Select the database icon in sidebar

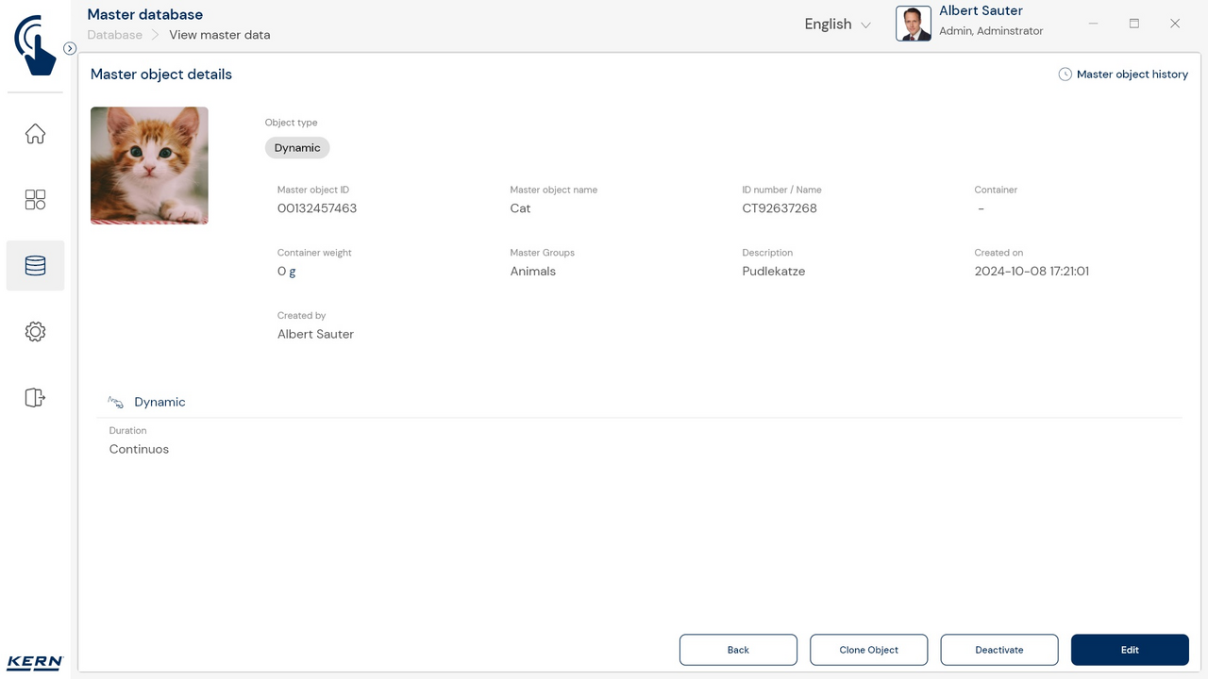click(35, 266)
